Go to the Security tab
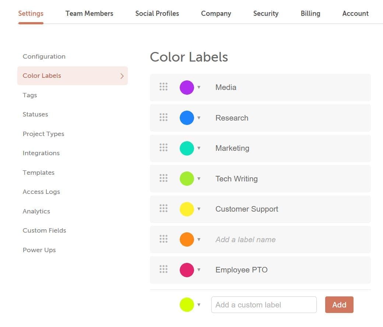The image size is (383, 327). pyautogui.click(x=266, y=13)
